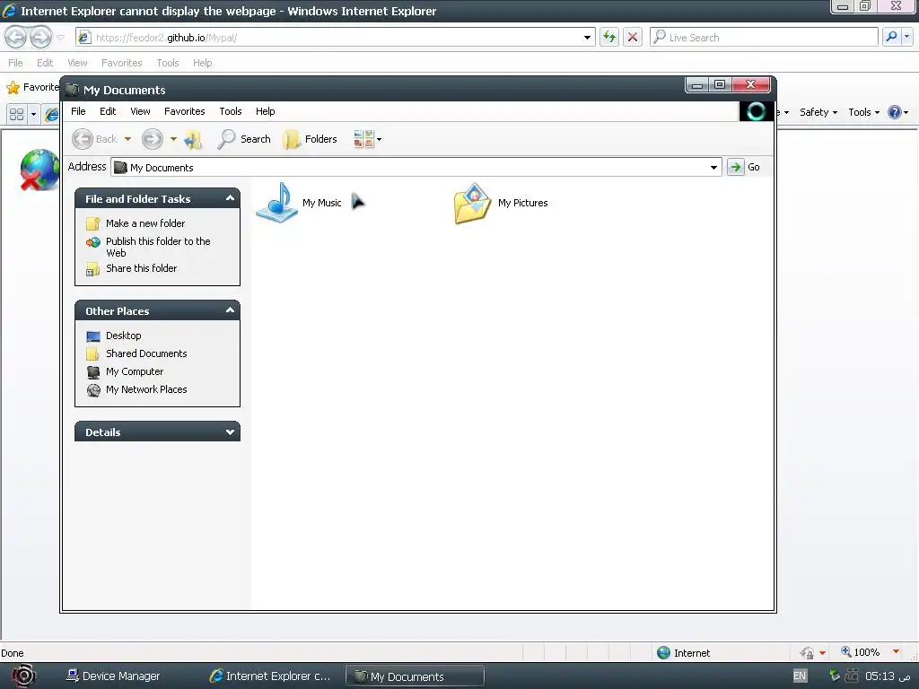The height and width of the screenshot is (689, 919).
Task: Click the status bar popup blocker icon
Action: point(807,653)
